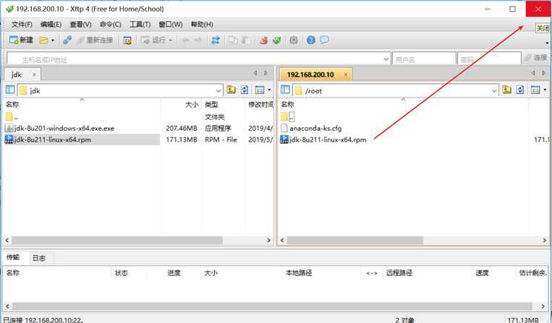552x323 pixels.
Task: Toggle remote pane folder tree icon
Action: pyautogui.click(x=285, y=90)
